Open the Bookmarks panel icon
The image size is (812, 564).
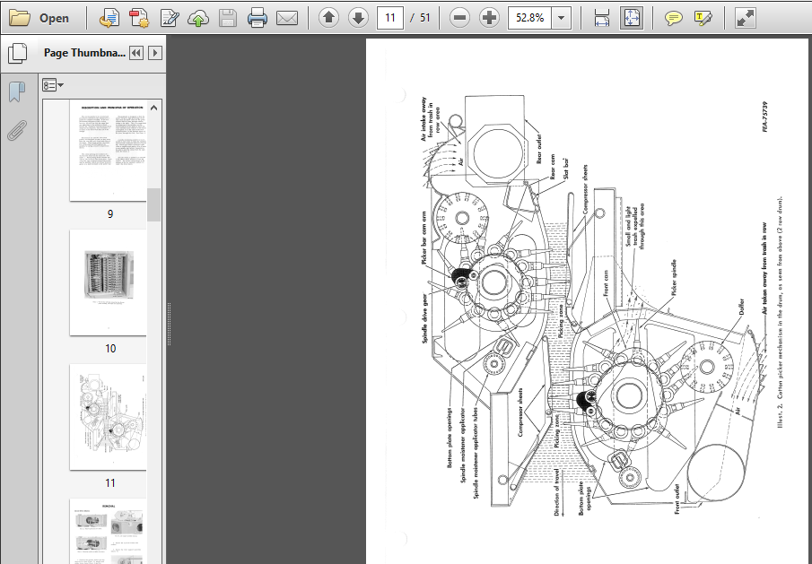point(17,91)
